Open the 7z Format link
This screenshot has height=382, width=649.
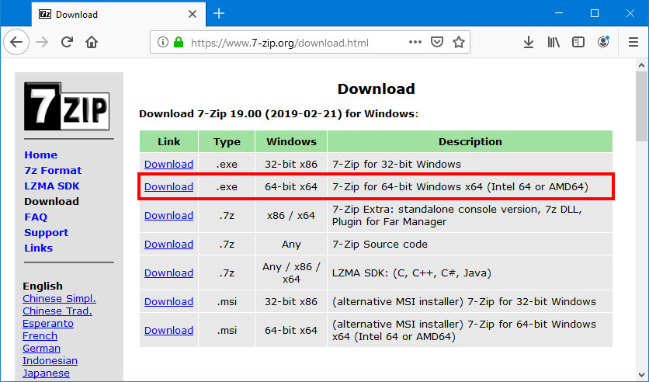[53, 171]
